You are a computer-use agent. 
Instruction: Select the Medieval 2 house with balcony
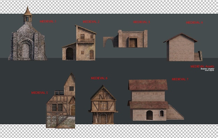point(79,43)
